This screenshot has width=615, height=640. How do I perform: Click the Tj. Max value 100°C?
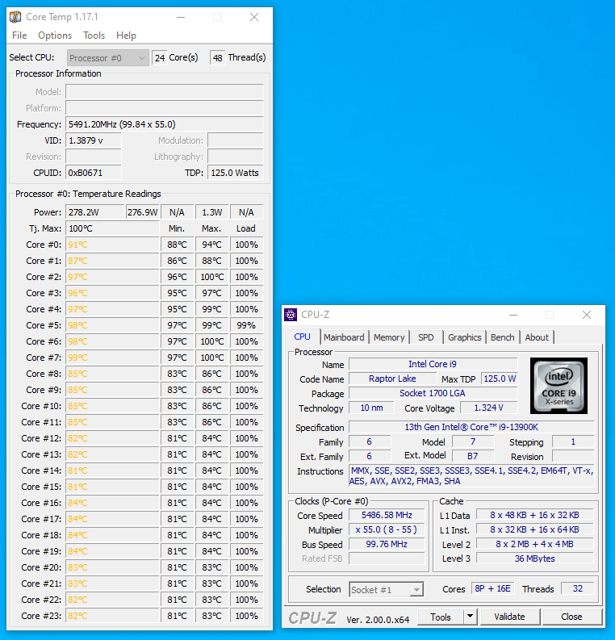[x=112, y=228]
